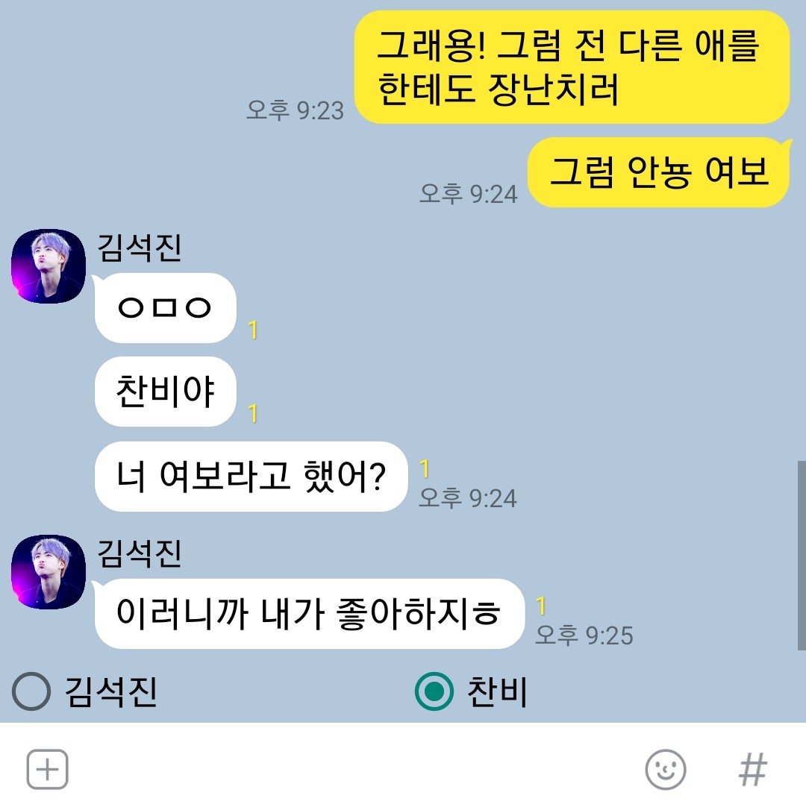
Task: Tap the 김석진 name above the last message
Action: pyautogui.click(x=140, y=553)
